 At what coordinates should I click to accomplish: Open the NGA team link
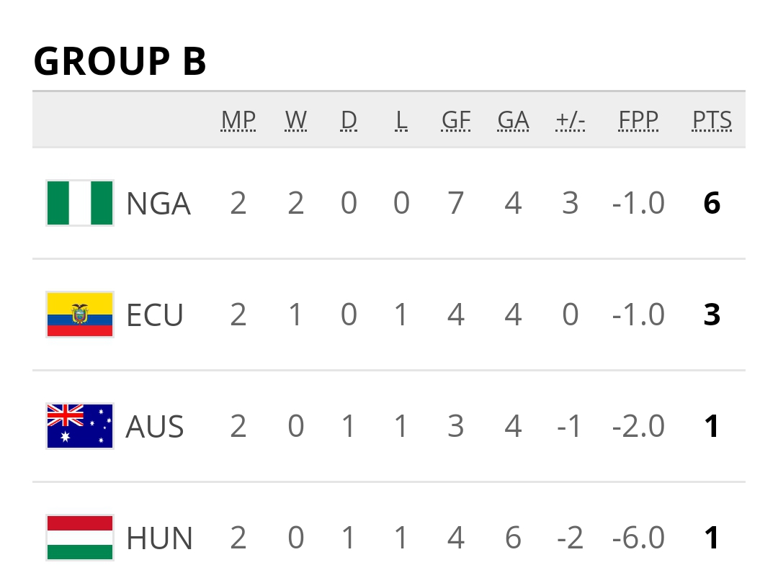pos(158,204)
